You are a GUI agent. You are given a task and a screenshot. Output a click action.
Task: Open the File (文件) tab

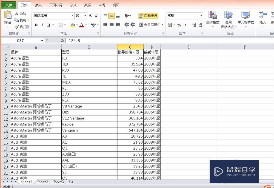click(x=8, y=5)
